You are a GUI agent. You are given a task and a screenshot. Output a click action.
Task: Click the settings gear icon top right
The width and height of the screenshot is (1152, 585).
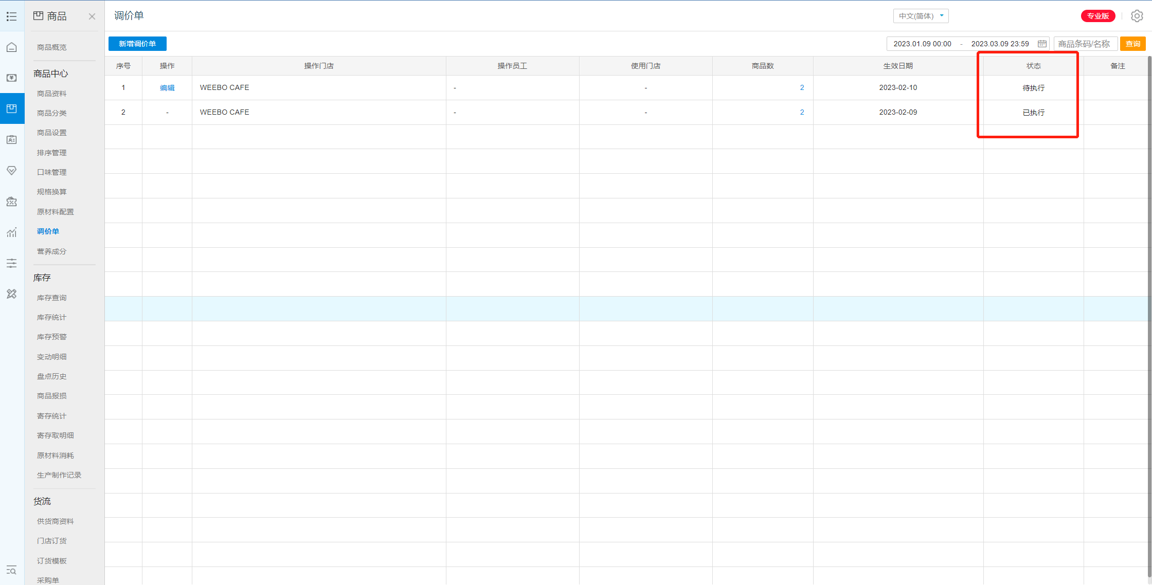1137,16
